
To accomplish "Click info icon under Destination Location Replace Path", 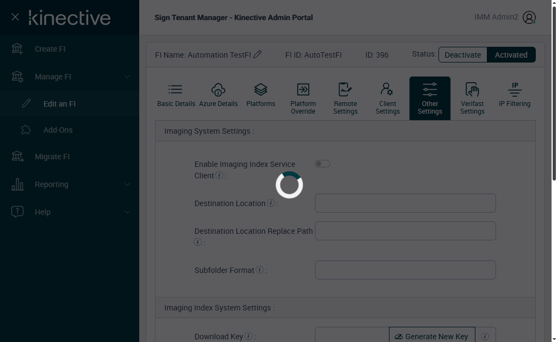I will (x=198, y=242).
